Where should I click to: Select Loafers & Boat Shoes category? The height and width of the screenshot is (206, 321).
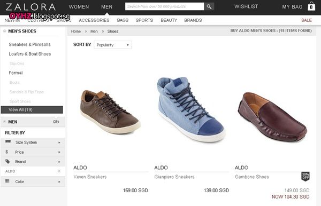(30, 54)
